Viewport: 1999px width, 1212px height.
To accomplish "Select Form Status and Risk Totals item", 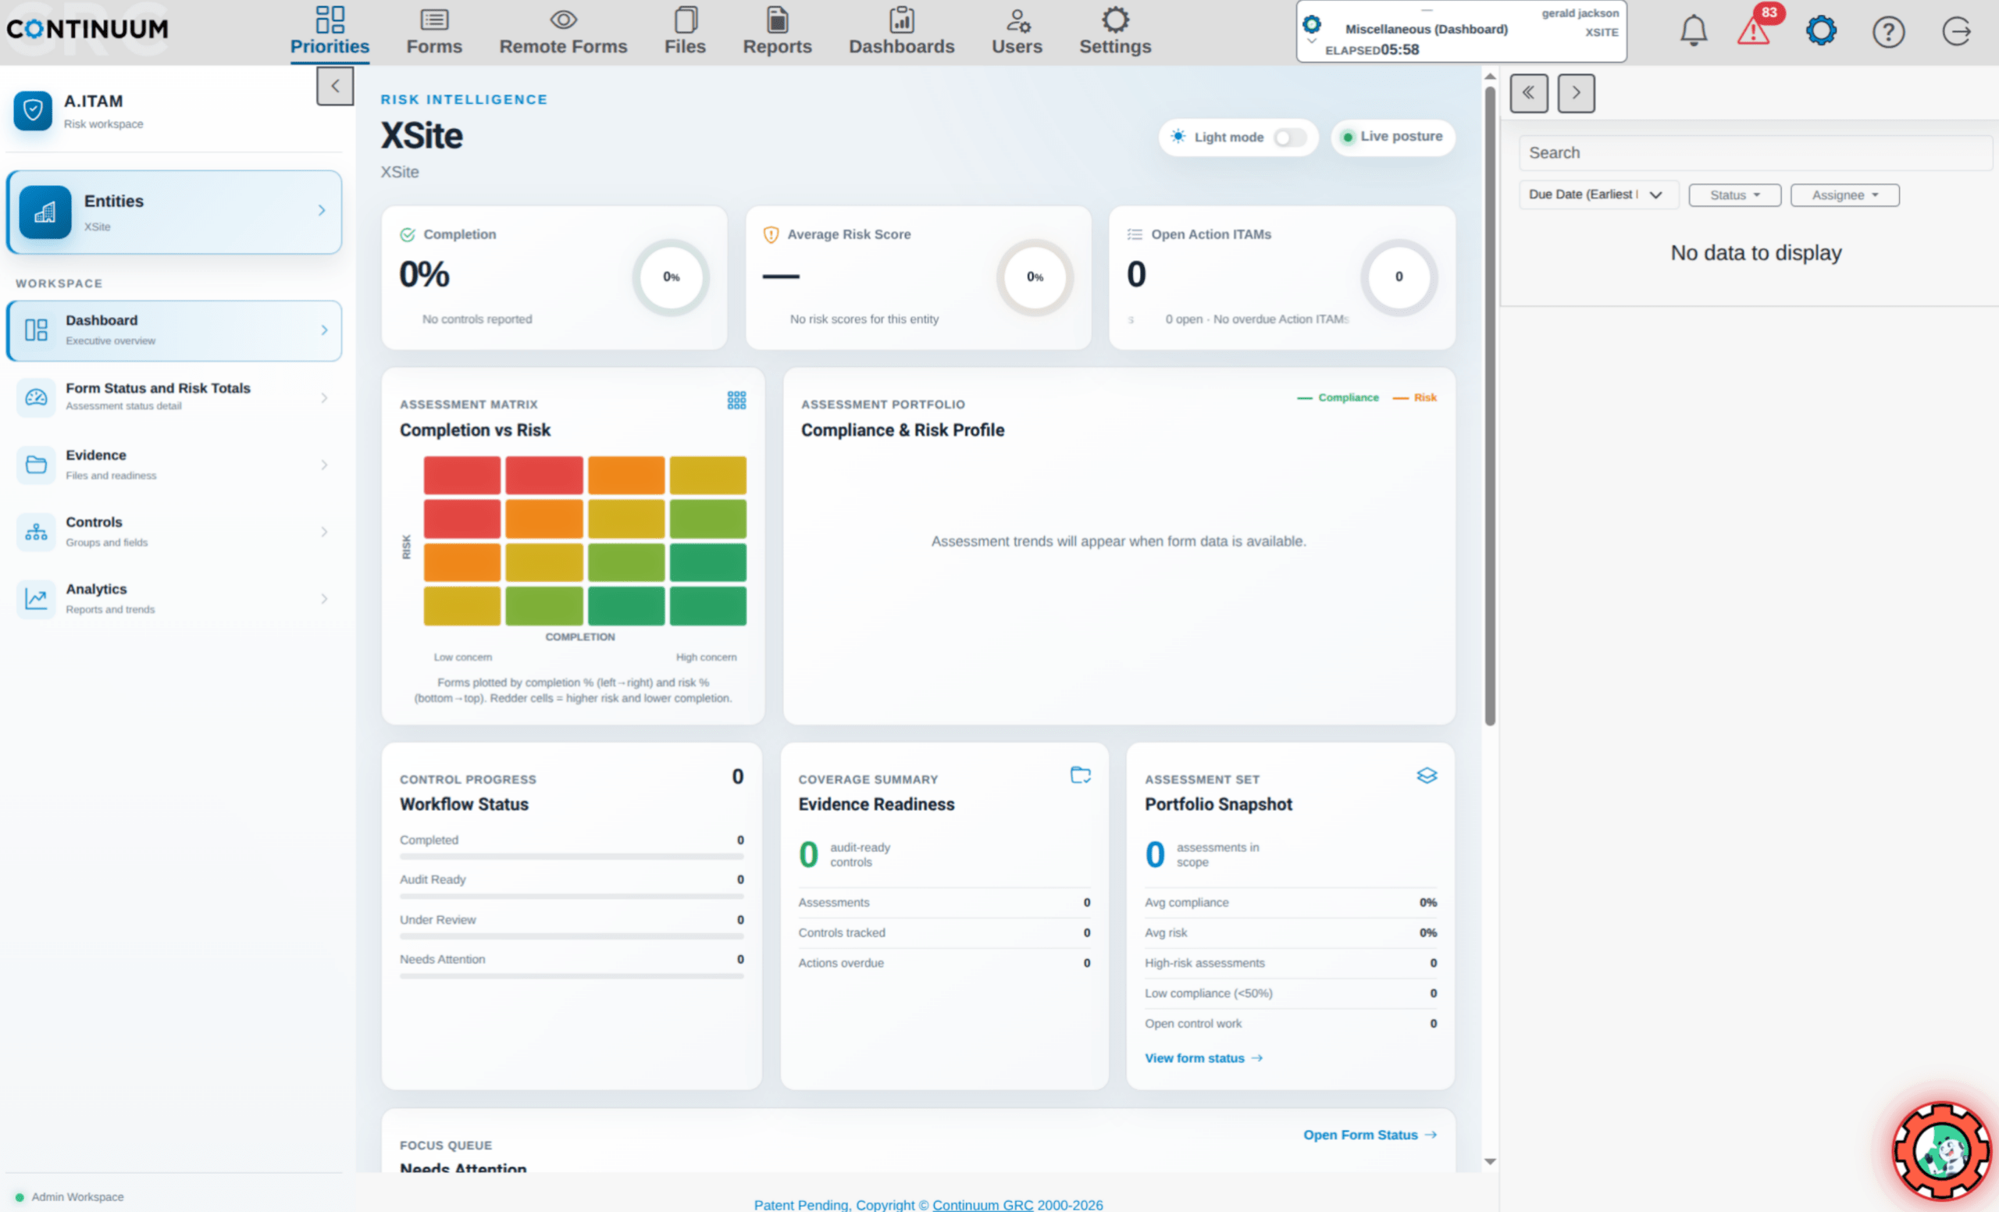I will (x=173, y=397).
